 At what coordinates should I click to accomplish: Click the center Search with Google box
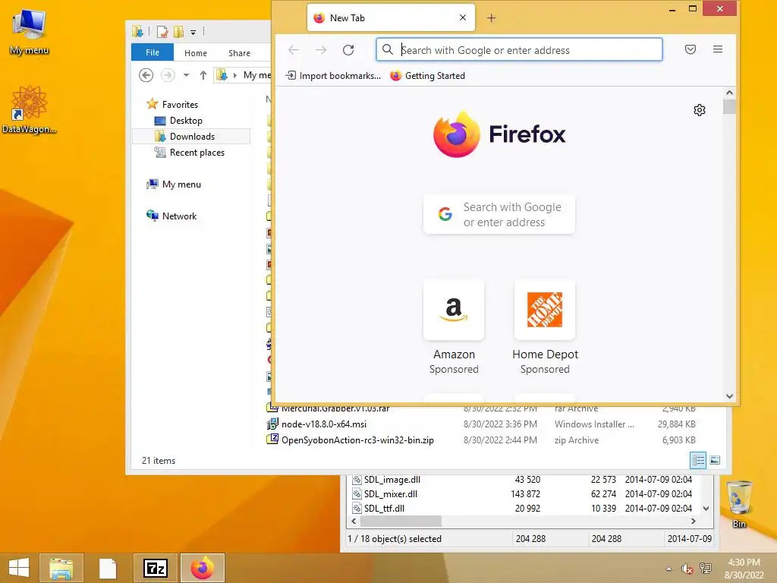[499, 214]
